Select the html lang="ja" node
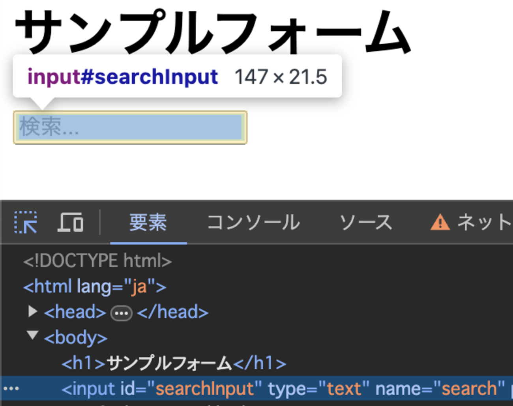 (x=95, y=286)
